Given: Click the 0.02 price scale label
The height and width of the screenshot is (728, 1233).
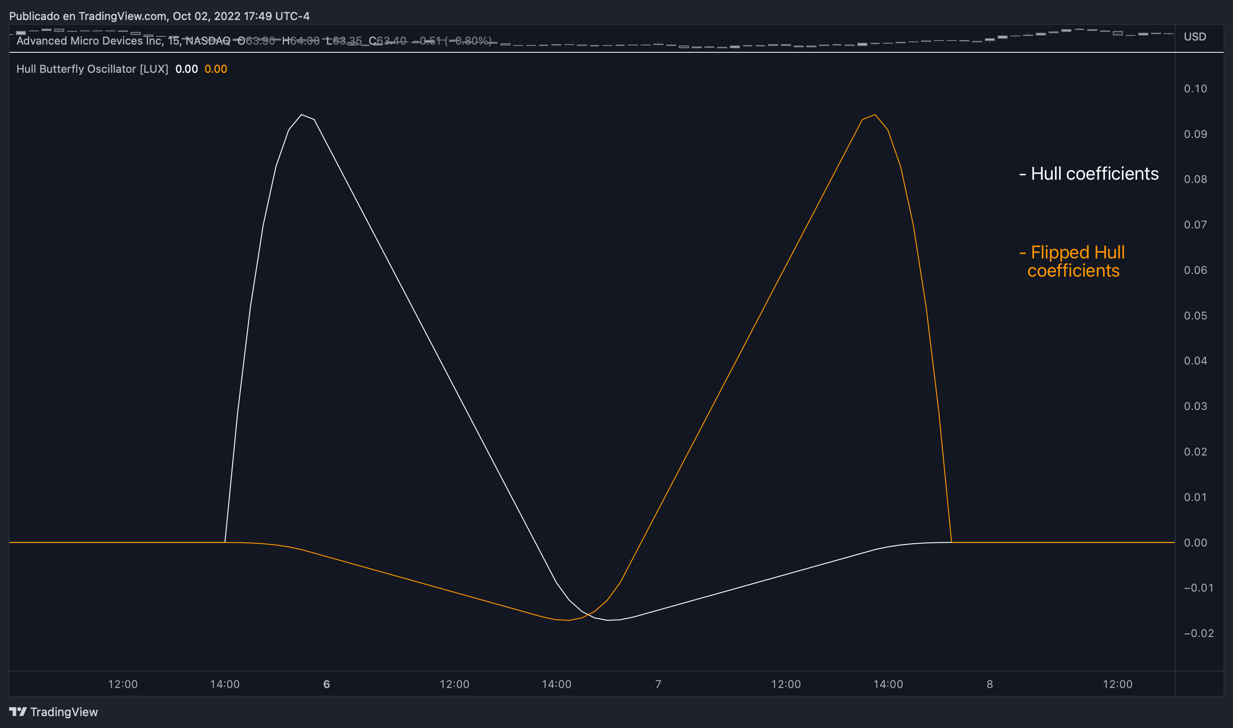Looking at the screenshot, I should 1195,452.
